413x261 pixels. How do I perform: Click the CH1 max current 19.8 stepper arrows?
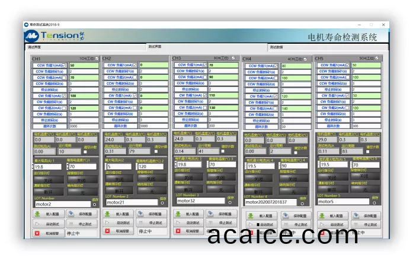coord(33,167)
